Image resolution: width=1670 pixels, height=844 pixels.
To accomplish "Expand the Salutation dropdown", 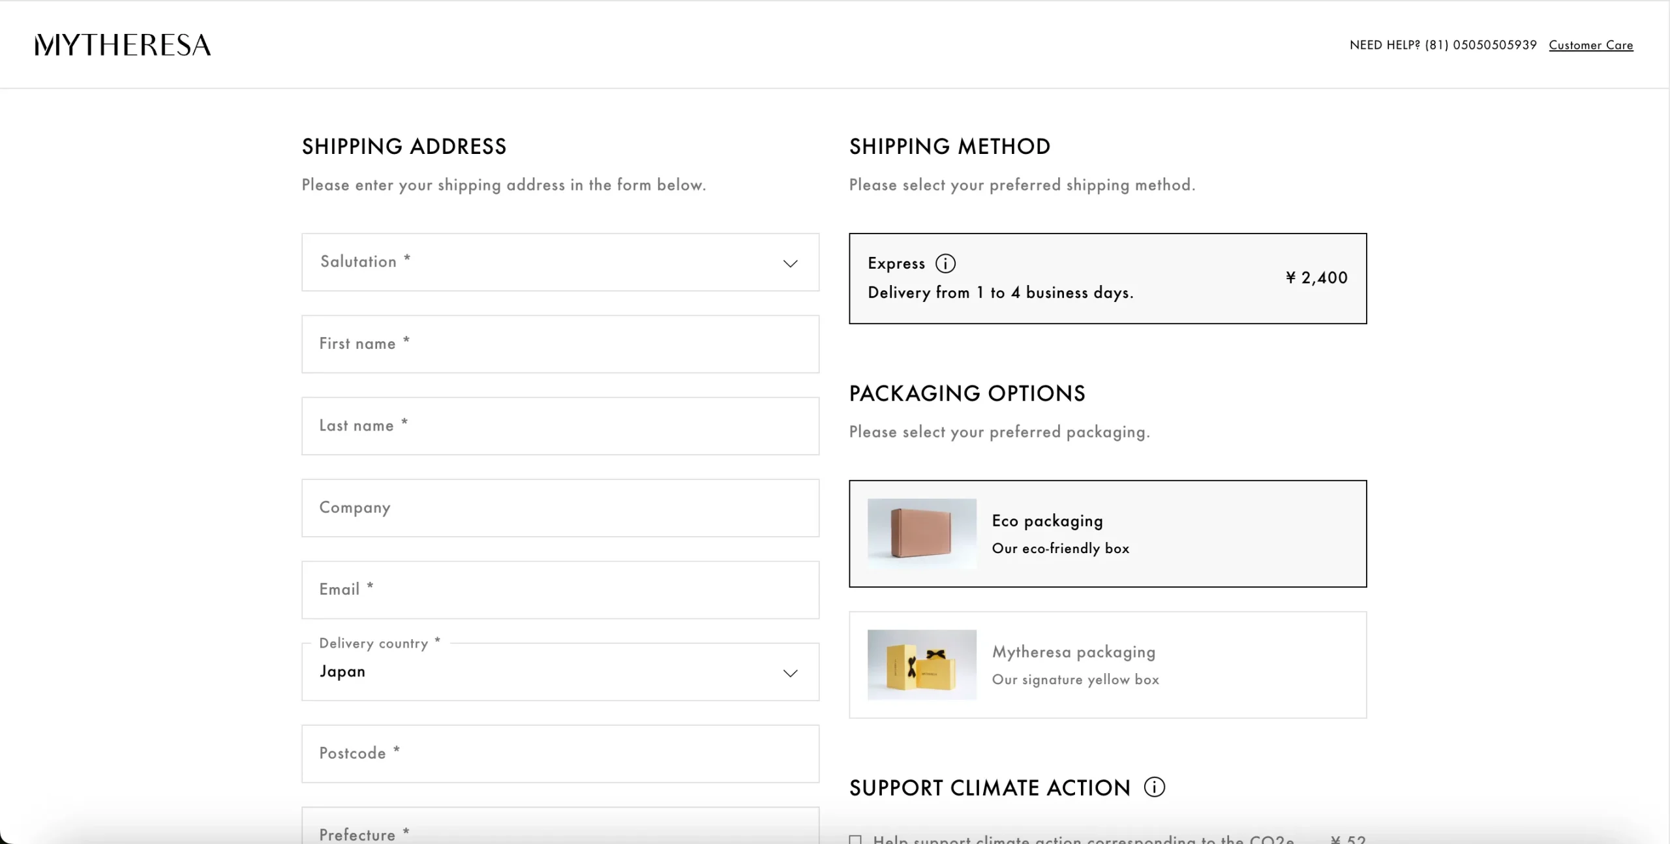I will coord(560,262).
